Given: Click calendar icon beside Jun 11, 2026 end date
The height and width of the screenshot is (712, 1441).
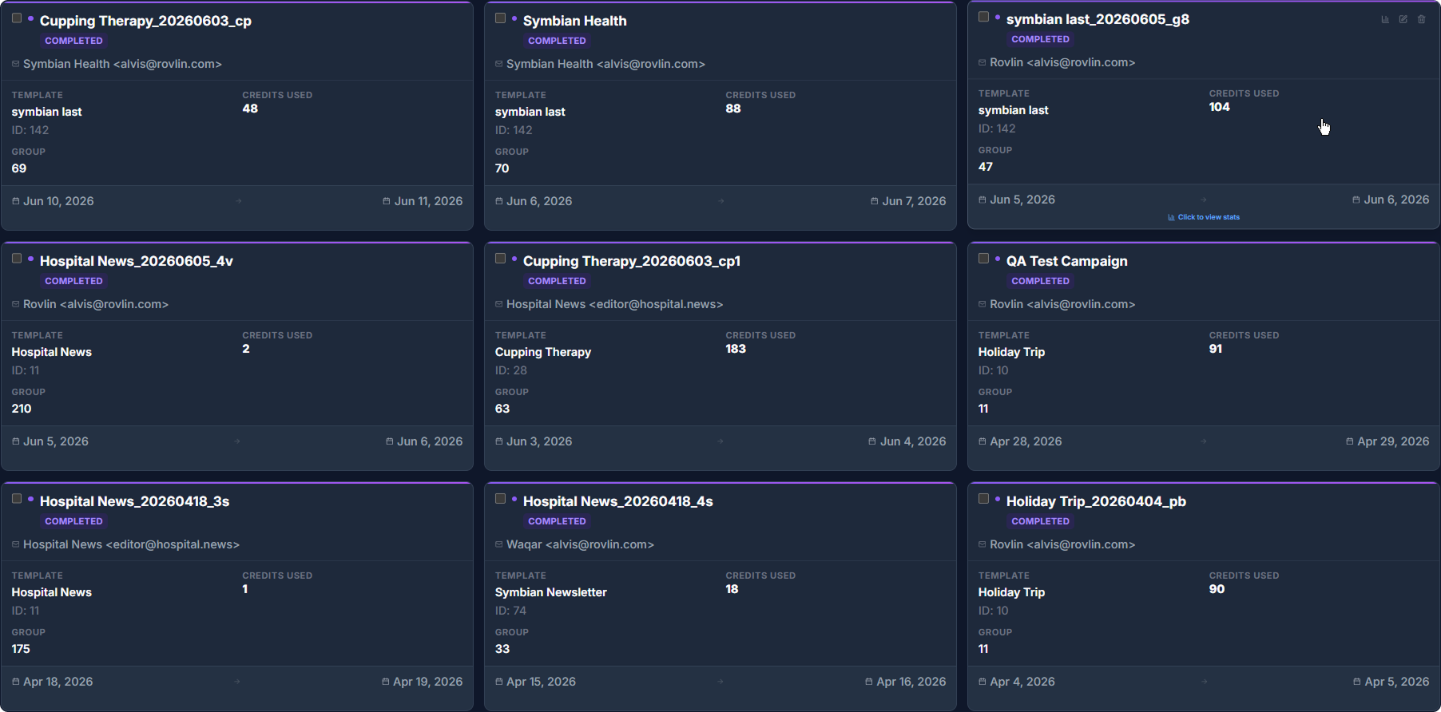Looking at the screenshot, I should coord(387,201).
